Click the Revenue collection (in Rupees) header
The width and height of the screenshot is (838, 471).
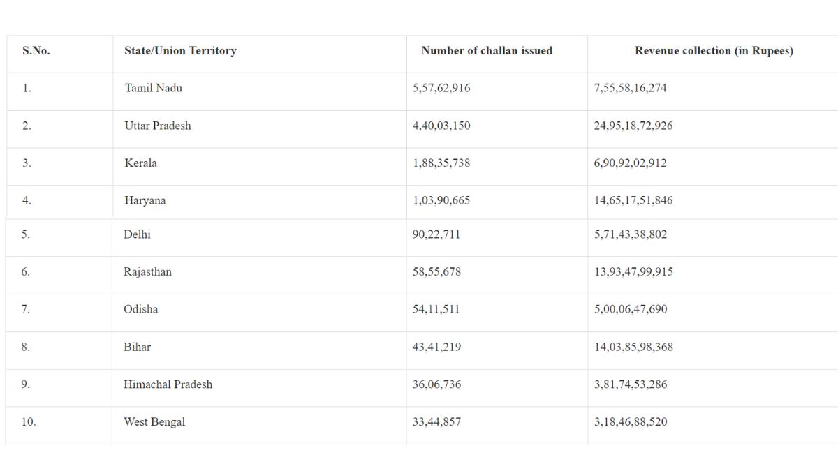pos(713,51)
